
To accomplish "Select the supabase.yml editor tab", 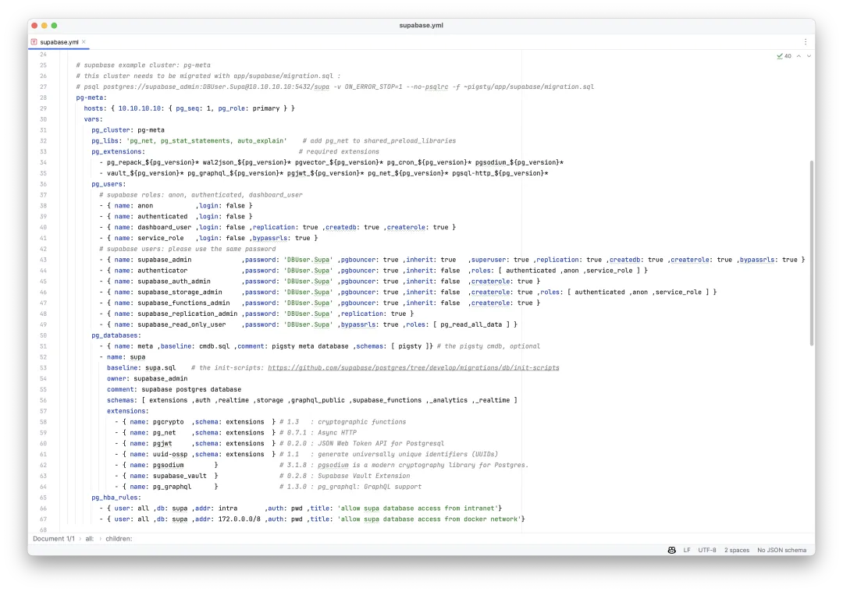I will click(59, 42).
